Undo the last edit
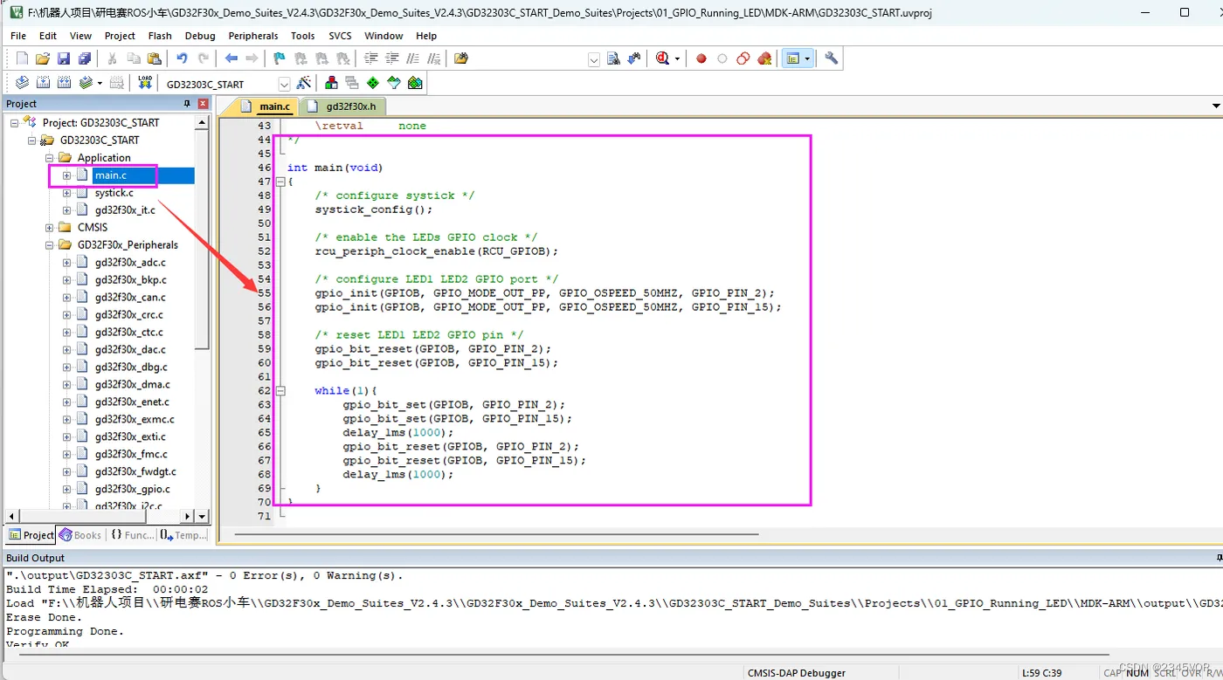The width and height of the screenshot is (1223, 680). [182, 58]
